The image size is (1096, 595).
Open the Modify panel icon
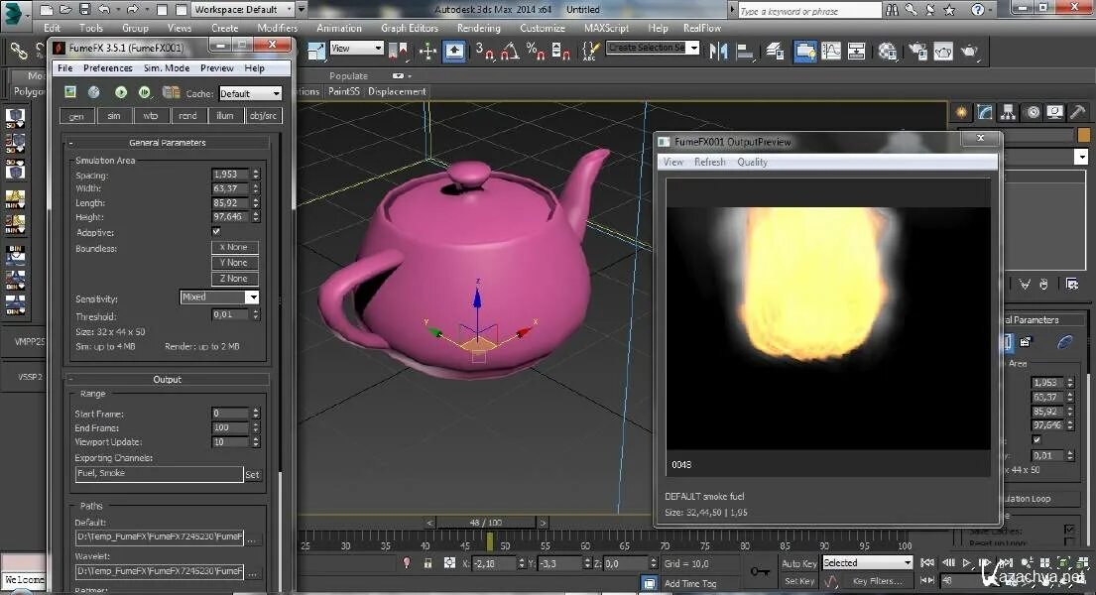(985, 112)
